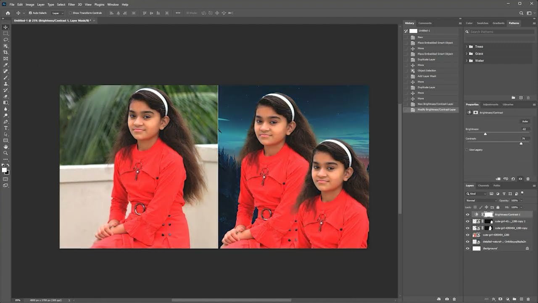The height and width of the screenshot is (303, 538).
Task: Select the Rectangular Marquee tool
Action: [x=5, y=33]
